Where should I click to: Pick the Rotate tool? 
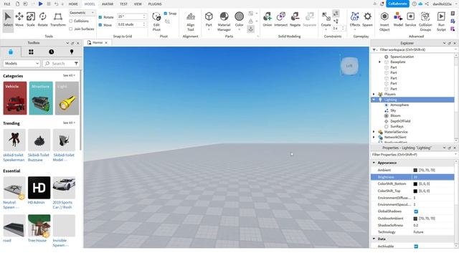(43, 19)
